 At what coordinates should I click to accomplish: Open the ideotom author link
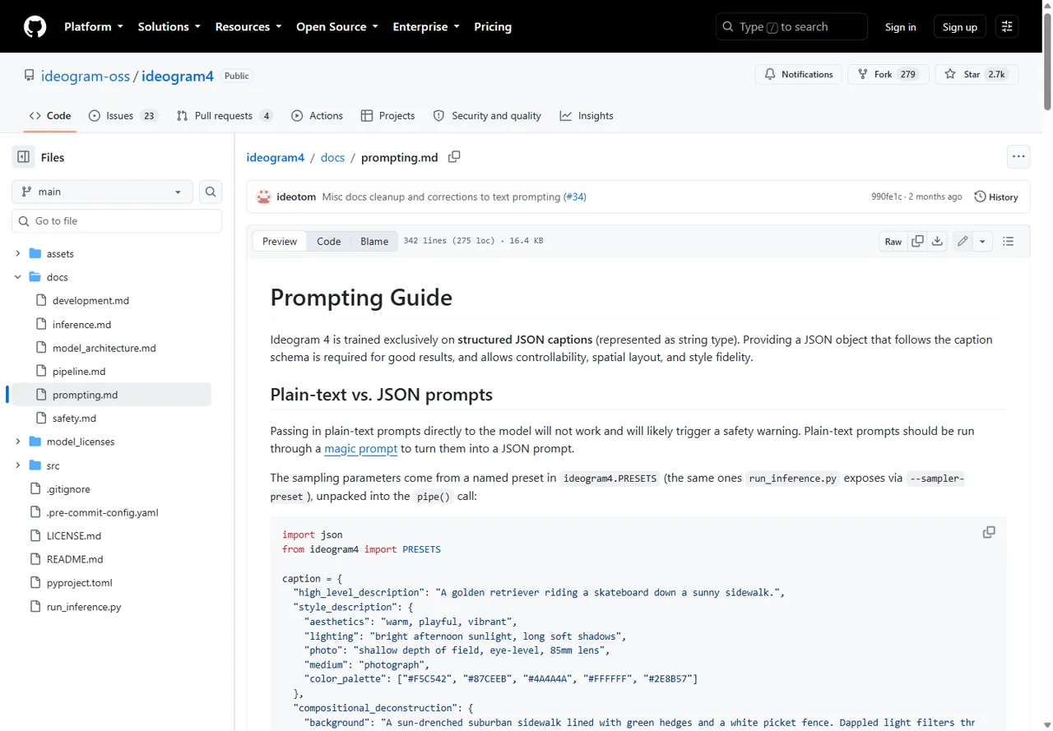click(296, 197)
